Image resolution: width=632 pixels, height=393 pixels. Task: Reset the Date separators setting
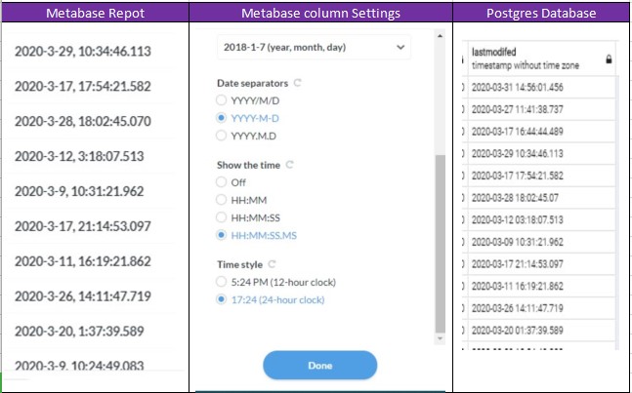(x=298, y=83)
